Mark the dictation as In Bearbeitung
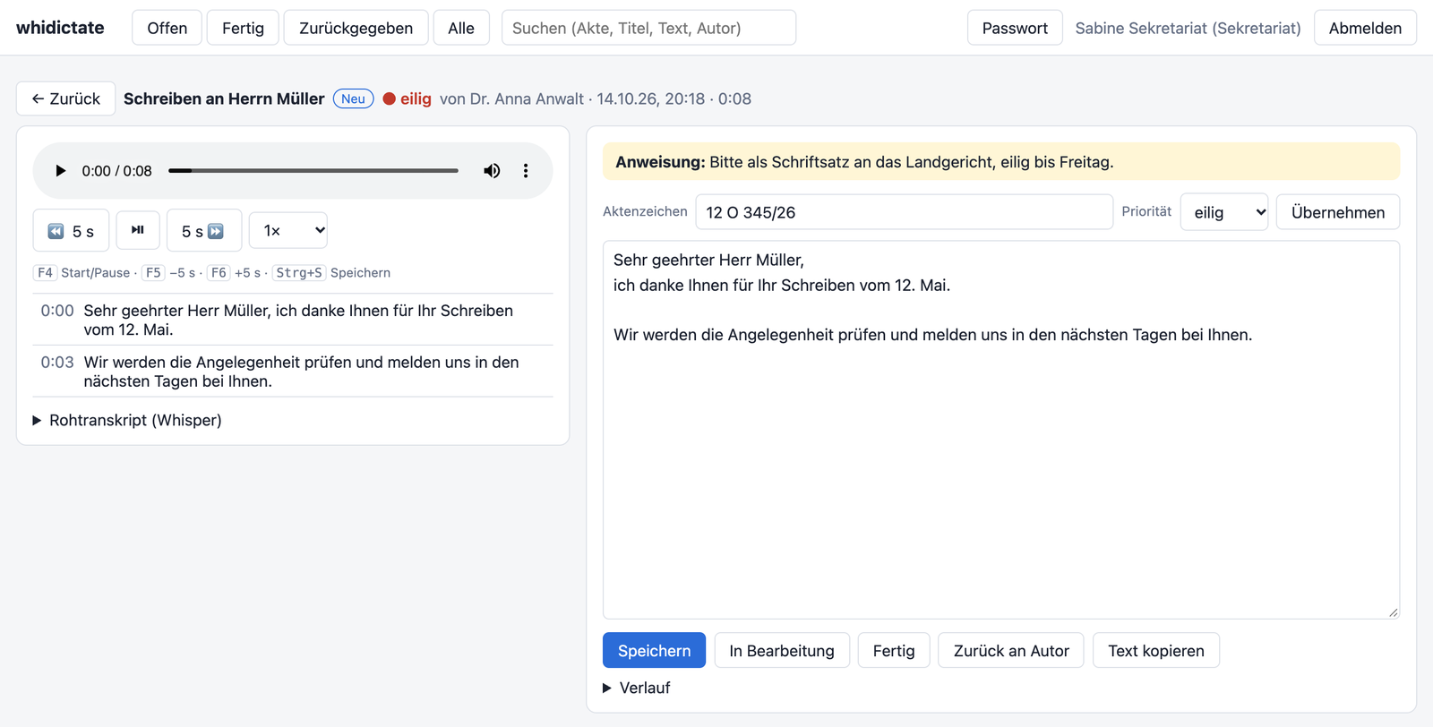Image resolution: width=1433 pixels, height=727 pixels. (x=782, y=651)
